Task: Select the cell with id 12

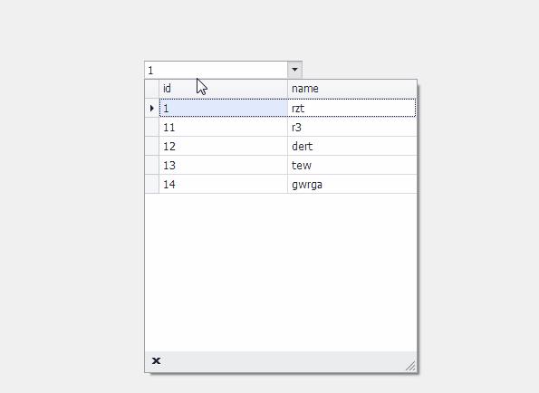Action: click(x=223, y=146)
